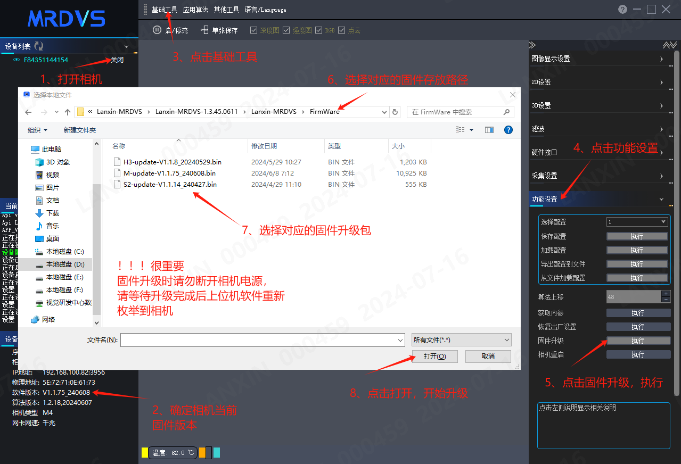The image size is (681, 464).
Task: Open the 基础工具 menu
Action: (x=165, y=10)
